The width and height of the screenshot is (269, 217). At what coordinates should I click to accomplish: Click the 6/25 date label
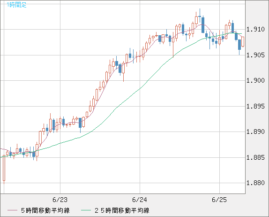click(x=219, y=200)
